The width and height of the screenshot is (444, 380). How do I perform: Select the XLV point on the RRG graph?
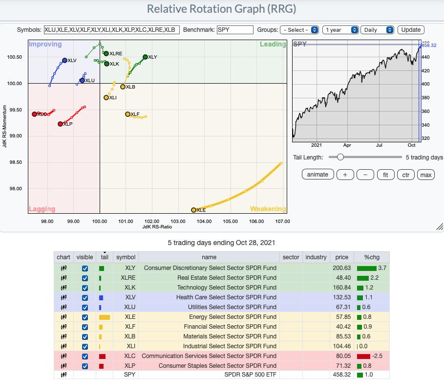pos(64,61)
